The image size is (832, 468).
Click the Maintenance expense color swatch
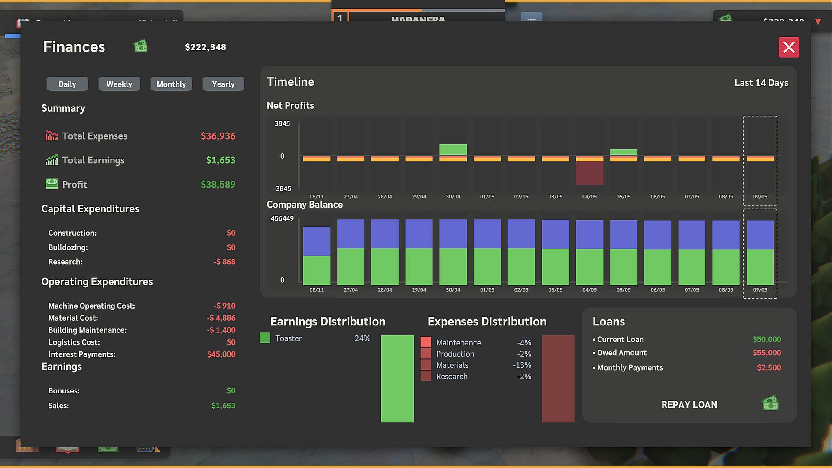[426, 342]
